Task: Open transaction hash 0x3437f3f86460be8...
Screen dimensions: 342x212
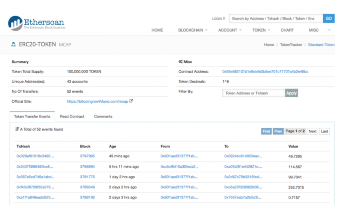Action: pos(35,167)
